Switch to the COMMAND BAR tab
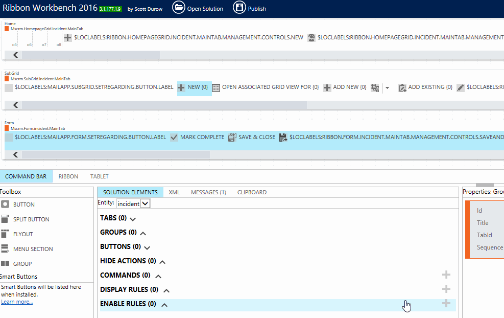Viewport: 504px width, 318px height. coord(26,176)
